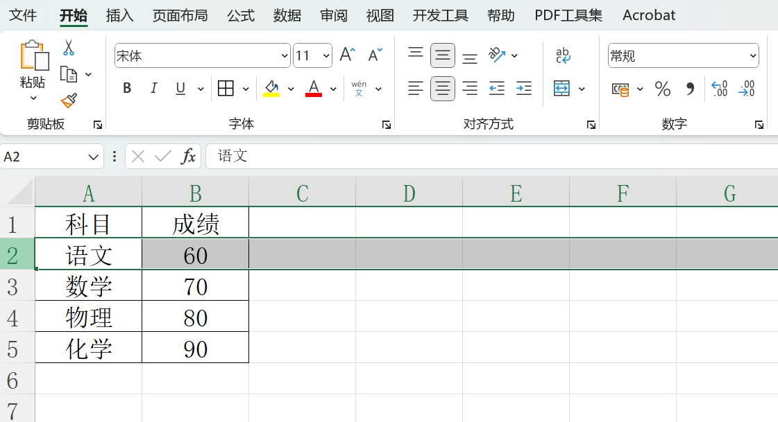Select column header B

(195, 192)
